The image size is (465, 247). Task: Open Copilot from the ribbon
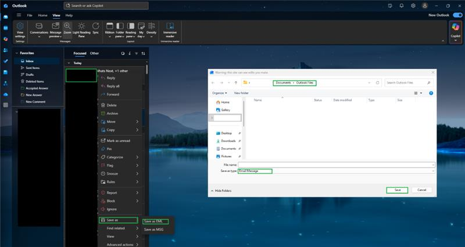coord(456,31)
